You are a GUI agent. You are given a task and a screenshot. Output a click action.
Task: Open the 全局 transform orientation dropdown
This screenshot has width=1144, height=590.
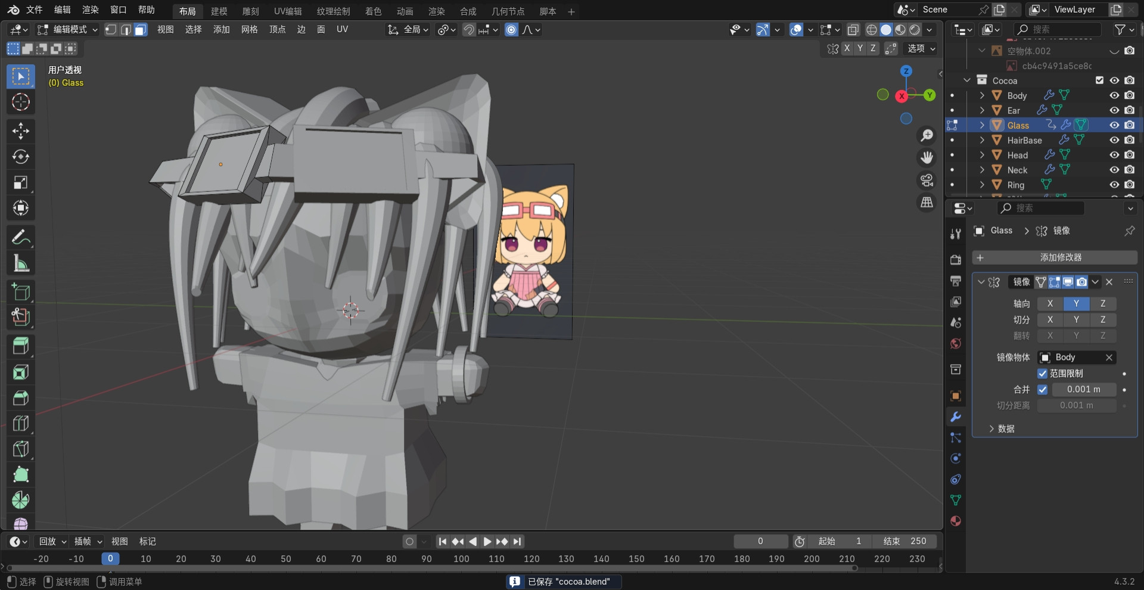pyautogui.click(x=408, y=30)
